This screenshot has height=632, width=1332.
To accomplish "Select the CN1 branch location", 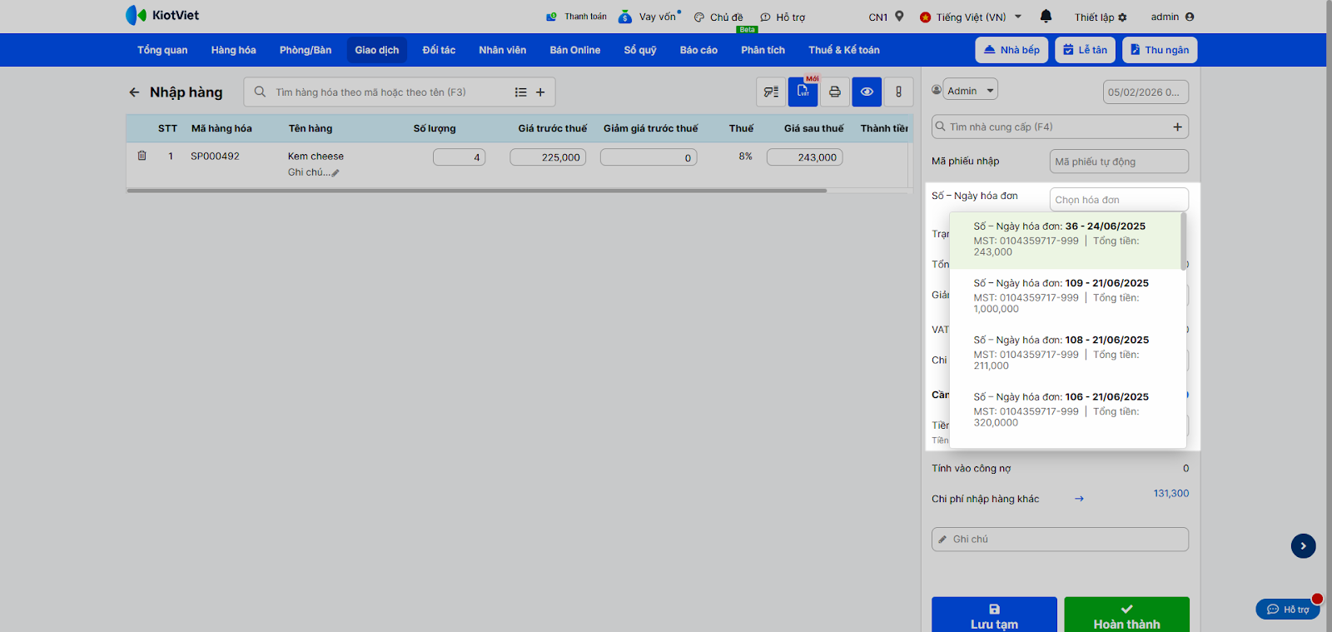I will click(886, 17).
